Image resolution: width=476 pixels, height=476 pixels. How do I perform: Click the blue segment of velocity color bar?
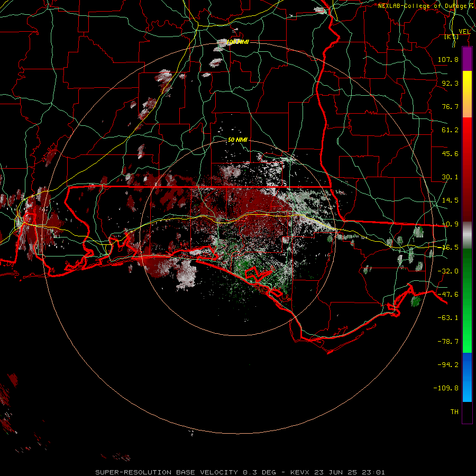[x=467, y=377]
